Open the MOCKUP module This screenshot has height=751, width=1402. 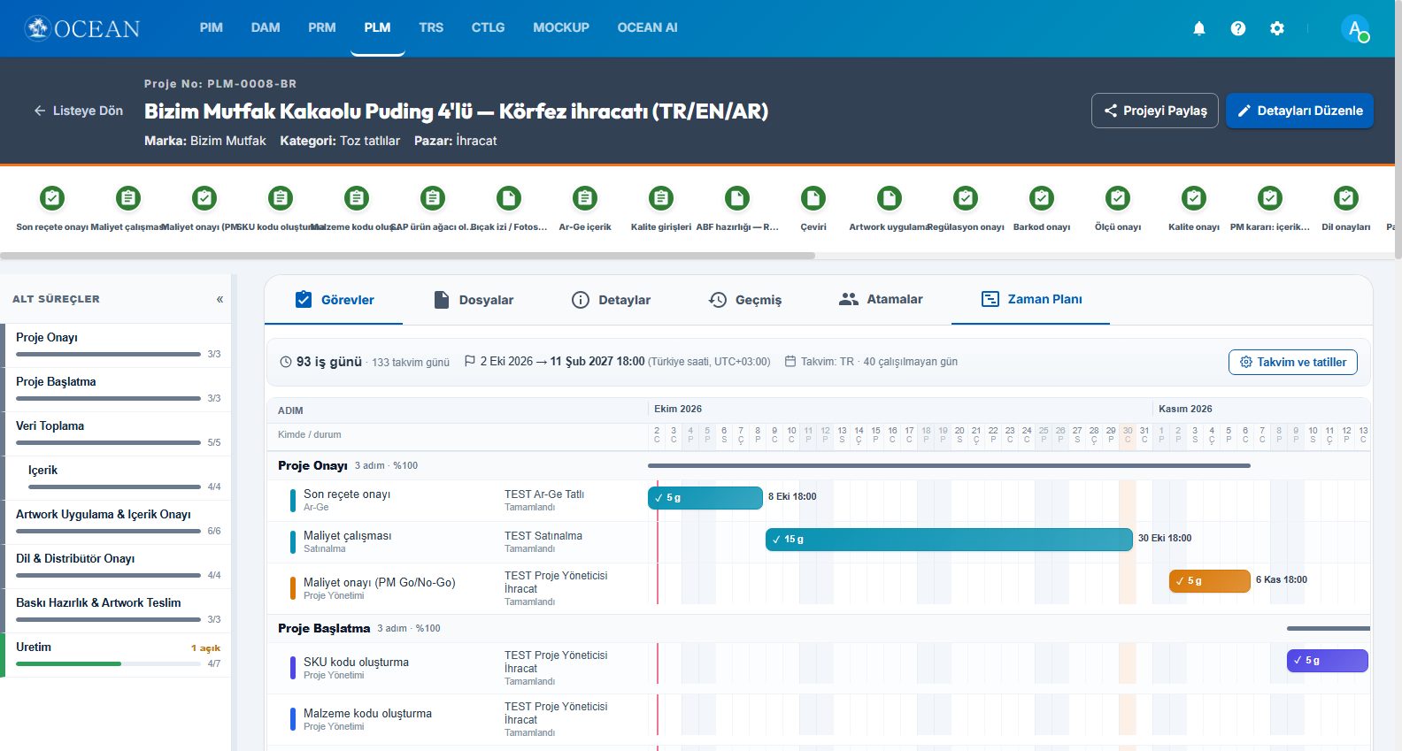point(561,27)
